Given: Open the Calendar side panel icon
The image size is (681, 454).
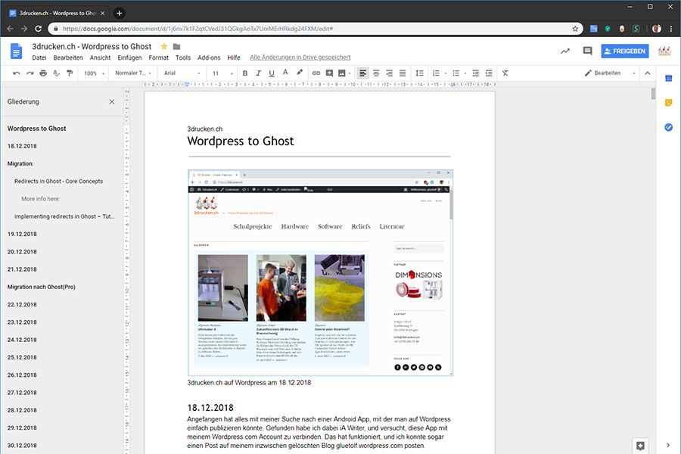Looking at the screenshot, I should click(669, 78).
